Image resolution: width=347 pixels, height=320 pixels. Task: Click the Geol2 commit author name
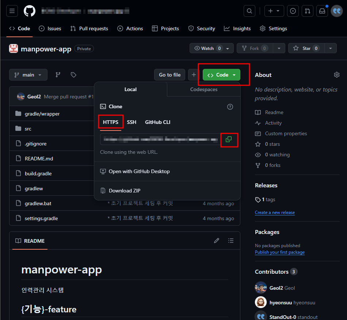coord(34,97)
